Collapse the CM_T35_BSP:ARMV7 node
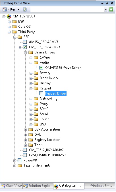Image resolution: width=116 pixels, height=192 pixels. (20, 47)
